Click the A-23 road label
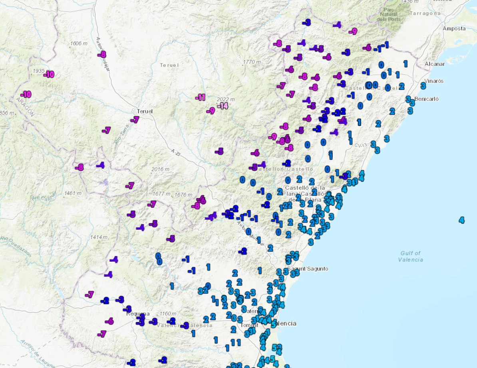 [175, 153]
